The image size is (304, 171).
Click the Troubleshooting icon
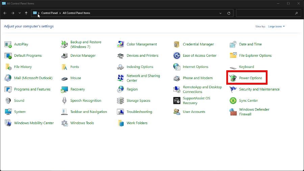pos(121,112)
